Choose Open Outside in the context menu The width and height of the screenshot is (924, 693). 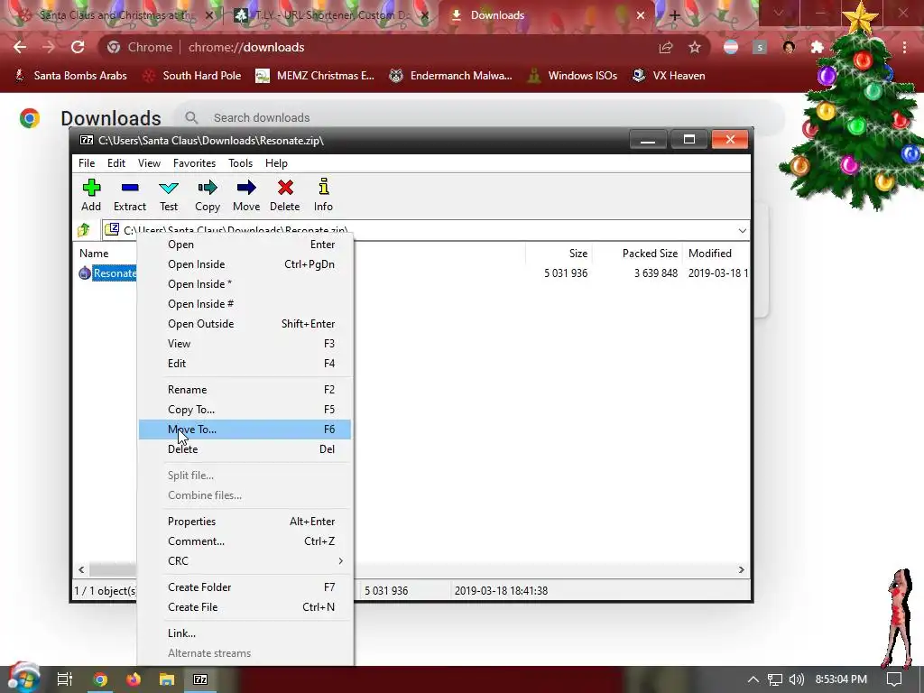[245, 324]
